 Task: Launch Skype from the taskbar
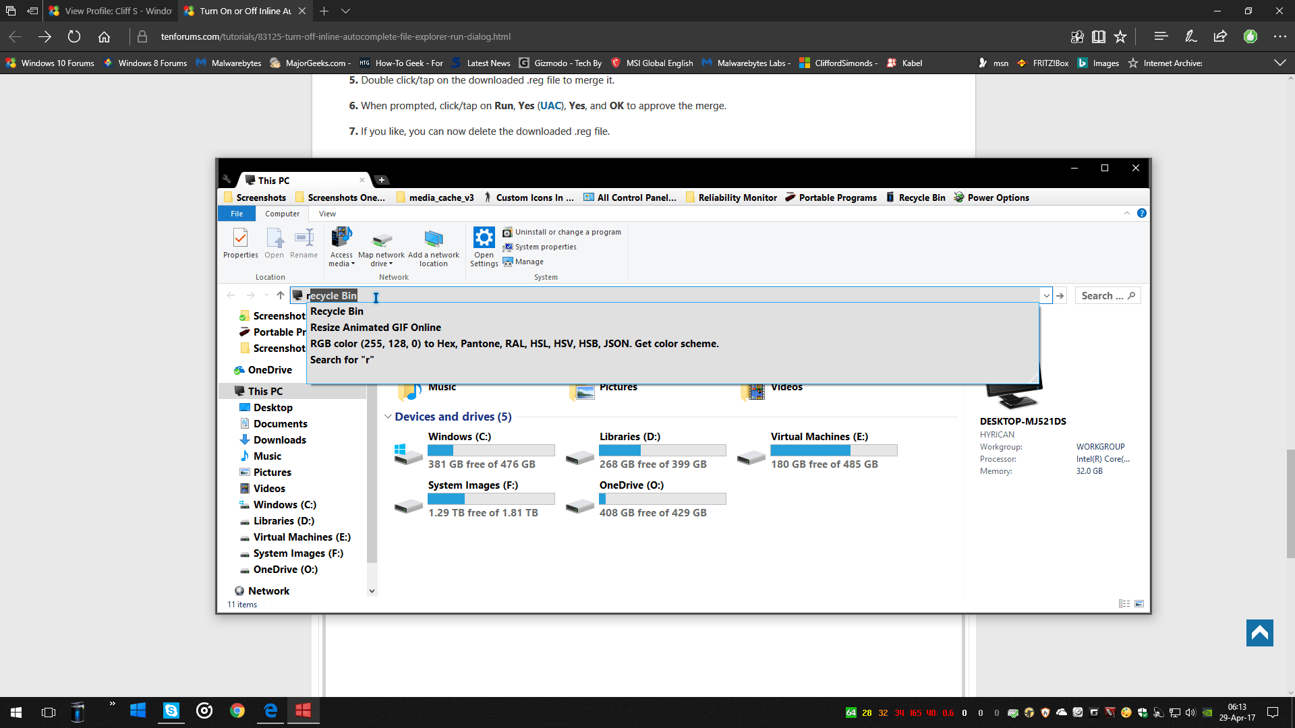[x=171, y=711]
